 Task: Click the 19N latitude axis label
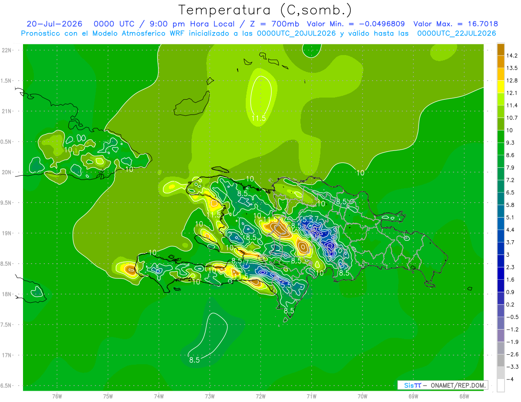(6, 233)
